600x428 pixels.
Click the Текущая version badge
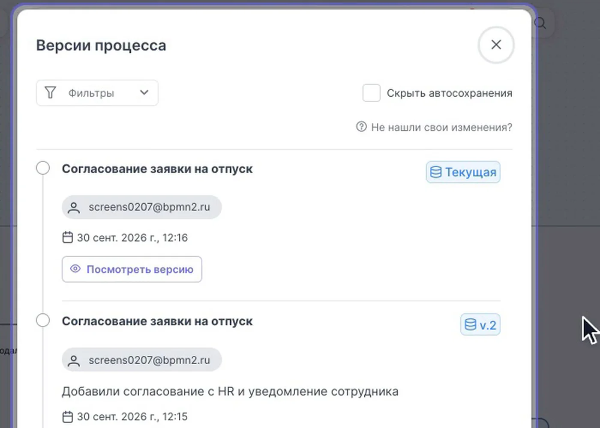tap(463, 172)
